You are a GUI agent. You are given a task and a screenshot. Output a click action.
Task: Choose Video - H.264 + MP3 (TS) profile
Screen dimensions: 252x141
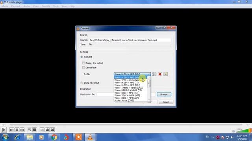[131, 83]
